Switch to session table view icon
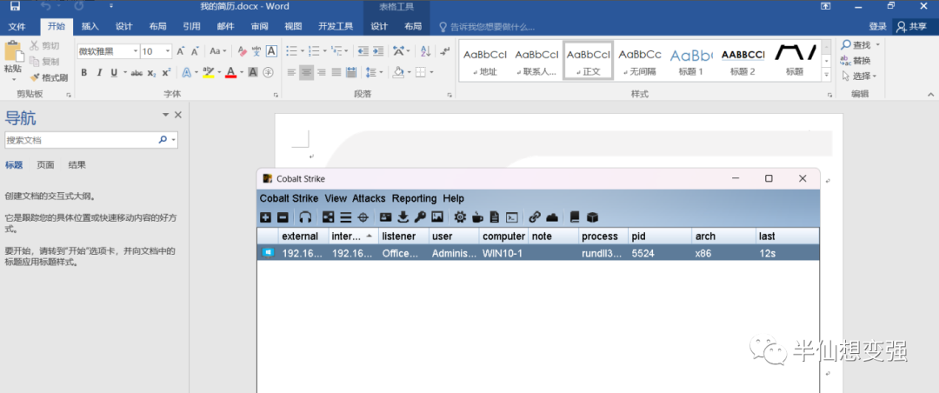This screenshot has width=939, height=393. 345,216
